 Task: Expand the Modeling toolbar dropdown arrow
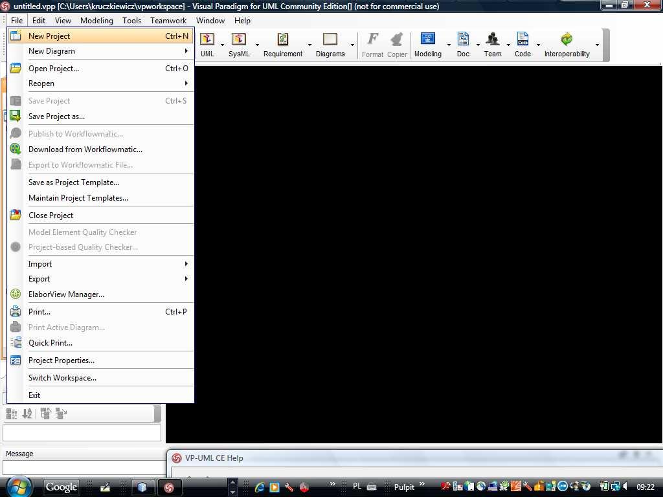click(449, 45)
